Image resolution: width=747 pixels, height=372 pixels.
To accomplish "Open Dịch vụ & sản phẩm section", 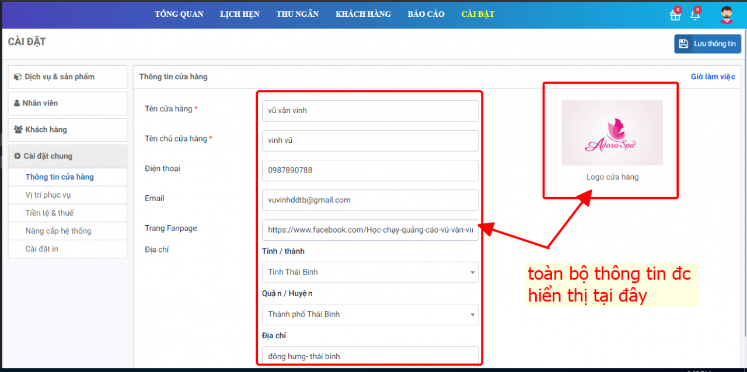I will [x=67, y=77].
